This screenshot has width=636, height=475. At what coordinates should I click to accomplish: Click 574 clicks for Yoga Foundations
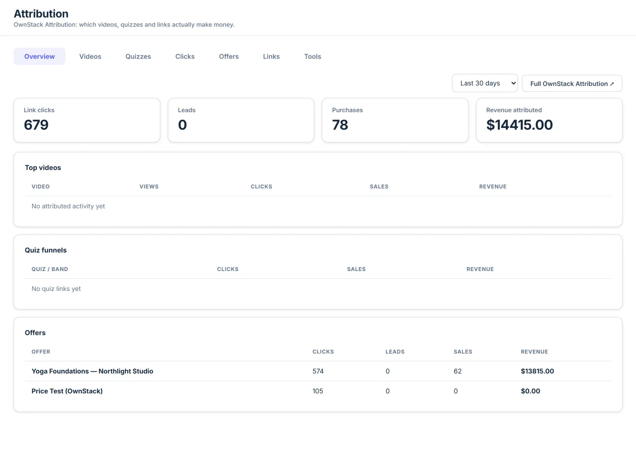click(x=318, y=371)
